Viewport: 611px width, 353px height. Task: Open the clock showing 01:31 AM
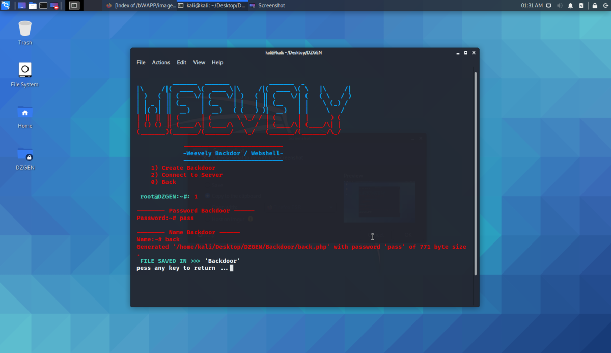point(532,5)
